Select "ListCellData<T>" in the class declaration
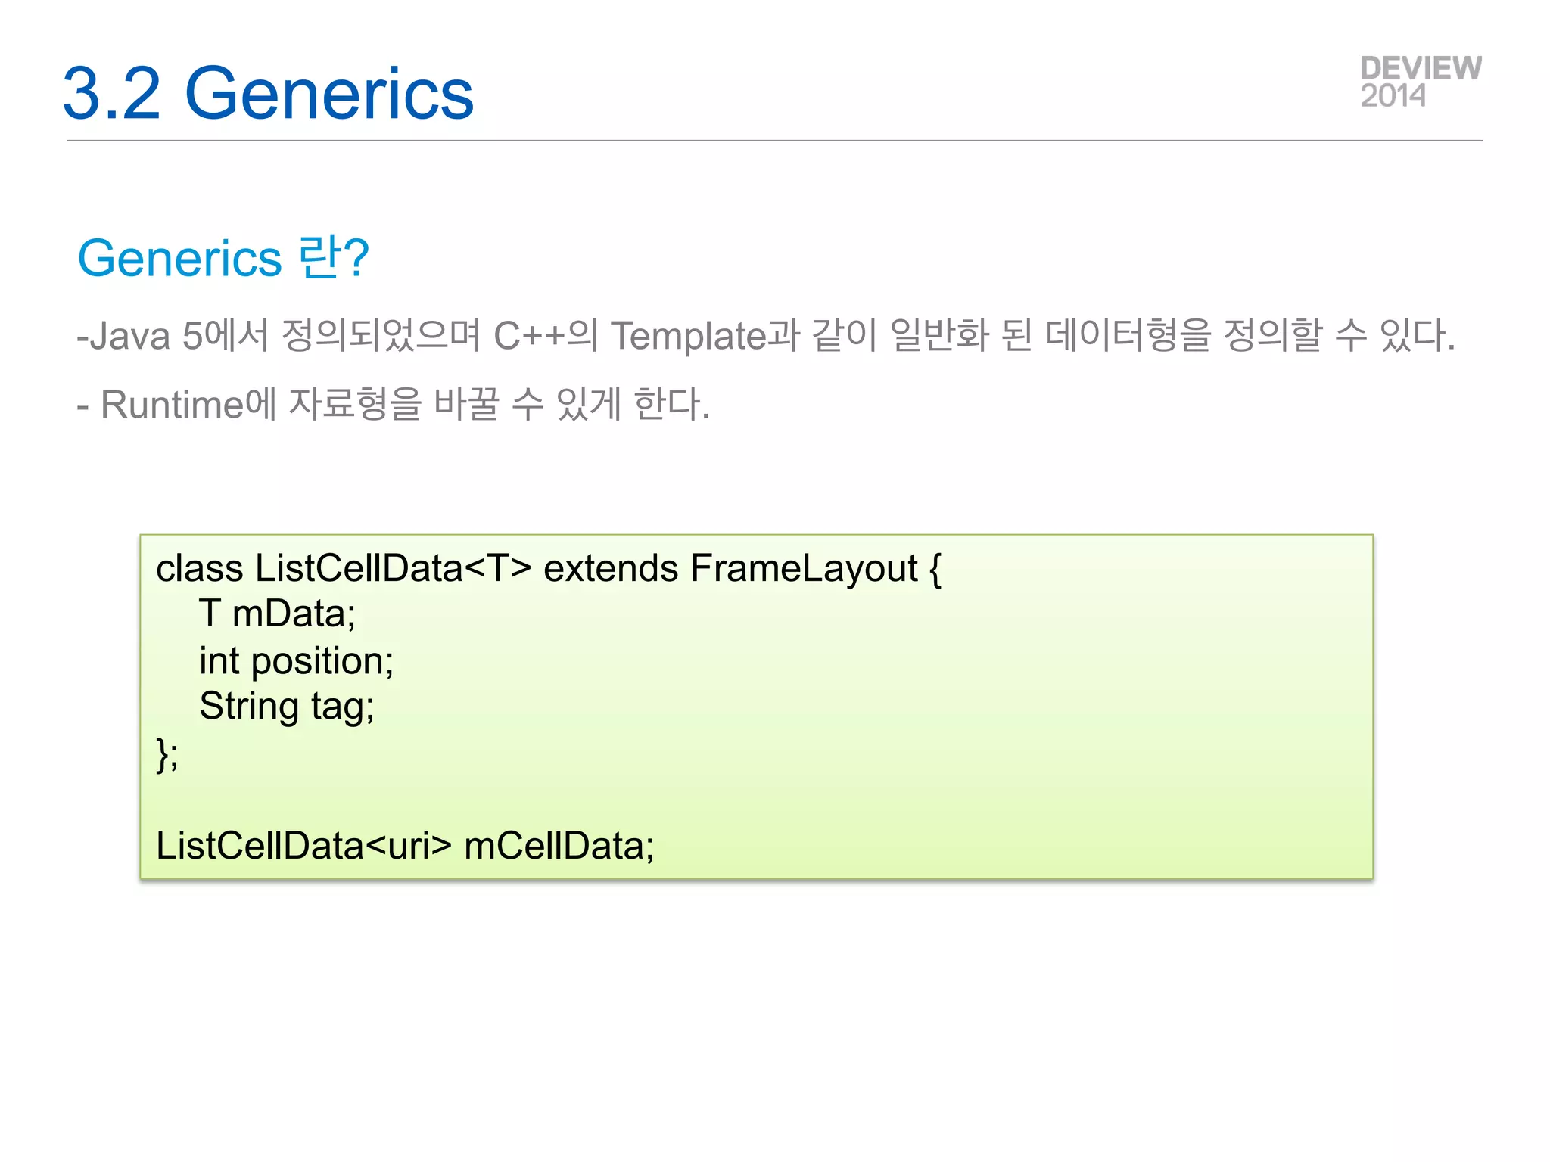Screen dimensions: 1550x1162 pyautogui.click(x=393, y=568)
